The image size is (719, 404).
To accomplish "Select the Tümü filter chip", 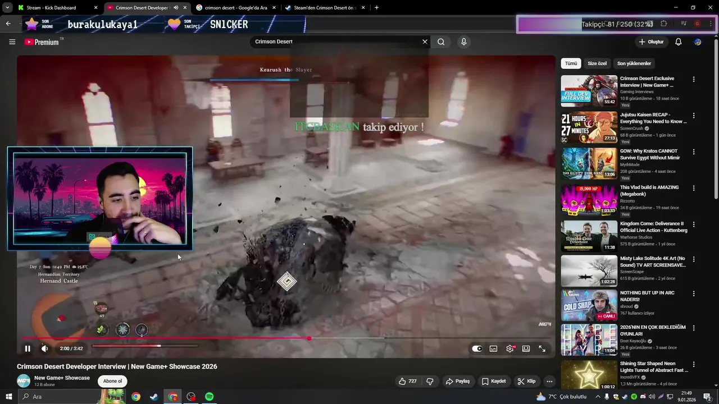I will (x=571, y=63).
